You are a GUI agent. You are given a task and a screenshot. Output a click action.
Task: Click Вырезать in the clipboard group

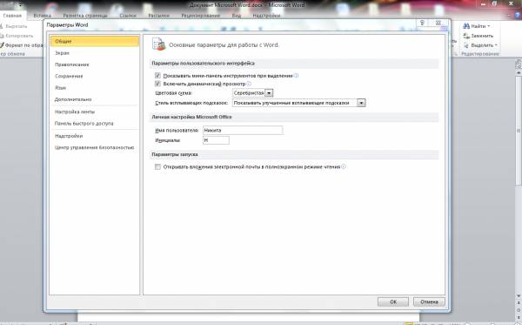point(14,26)
